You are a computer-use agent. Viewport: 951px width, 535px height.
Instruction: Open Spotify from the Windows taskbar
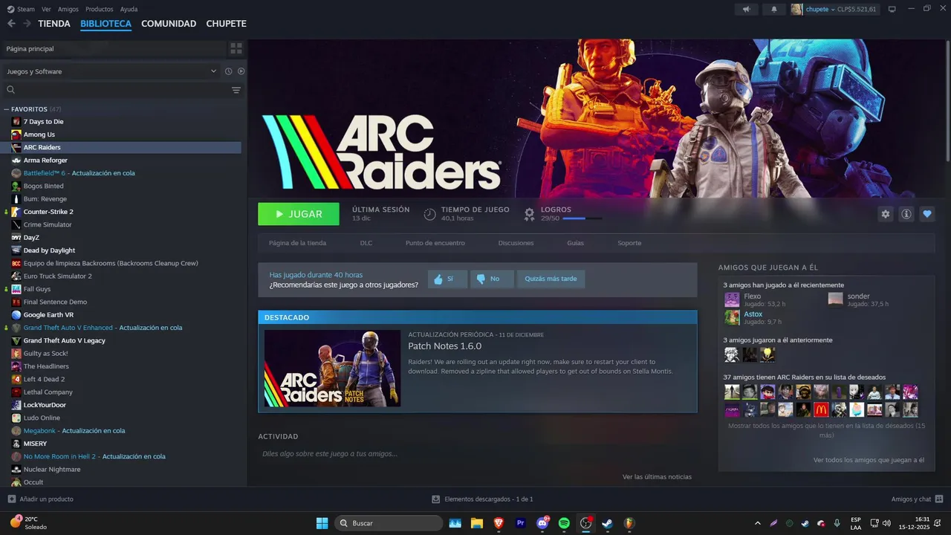(564, 523)
